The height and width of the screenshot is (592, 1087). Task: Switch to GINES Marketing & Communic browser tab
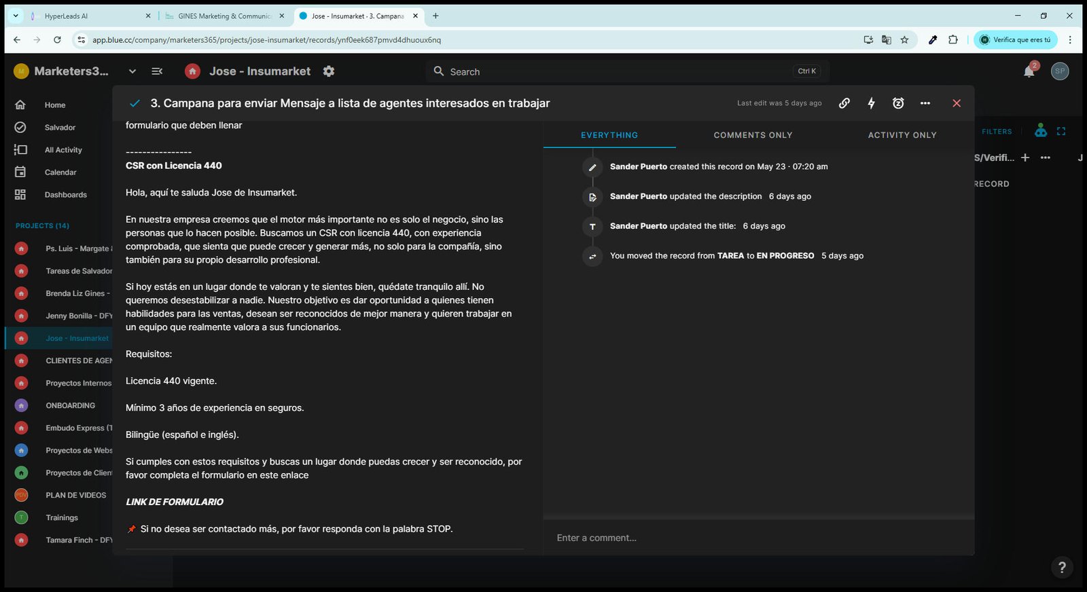pyautogui.click(x=224, y=16)
